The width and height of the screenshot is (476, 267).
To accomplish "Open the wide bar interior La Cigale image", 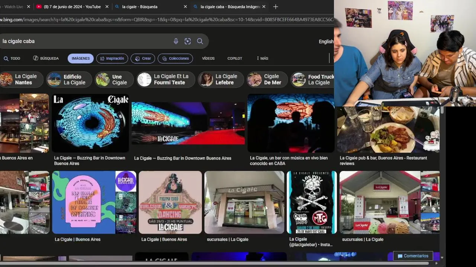I will (x=188, y=123).
